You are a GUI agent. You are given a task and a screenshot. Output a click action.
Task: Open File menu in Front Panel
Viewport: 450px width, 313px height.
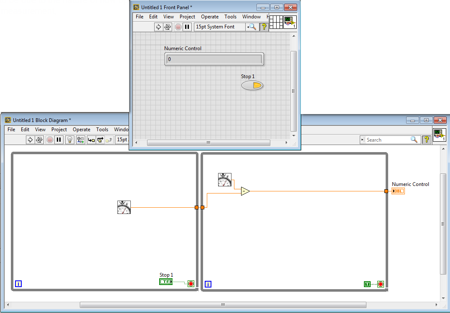coord(140,17)
